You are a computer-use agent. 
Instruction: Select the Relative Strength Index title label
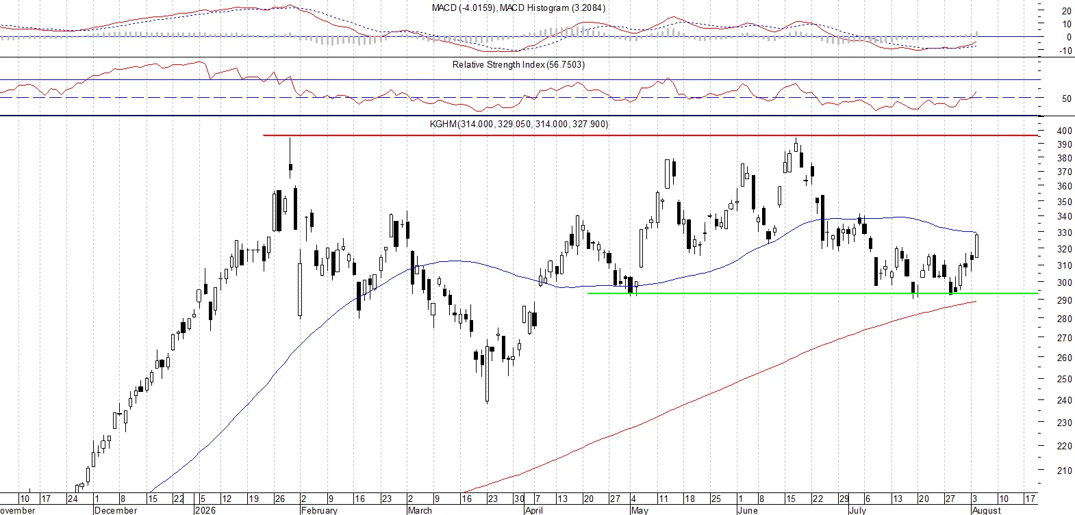(518, 65)
